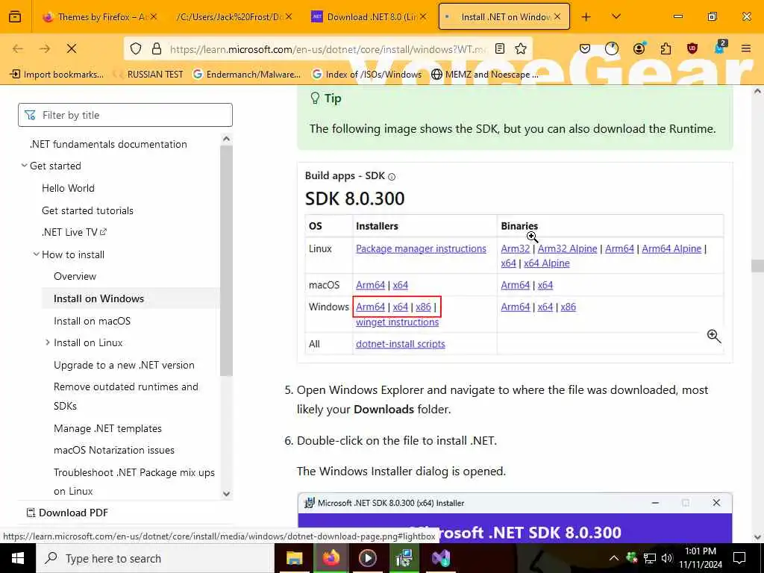The width and height of the screenshot is (764, 573).
Task: Open Index of /ISOs/Windows bookmark
Action: click(x=366, y=75)
